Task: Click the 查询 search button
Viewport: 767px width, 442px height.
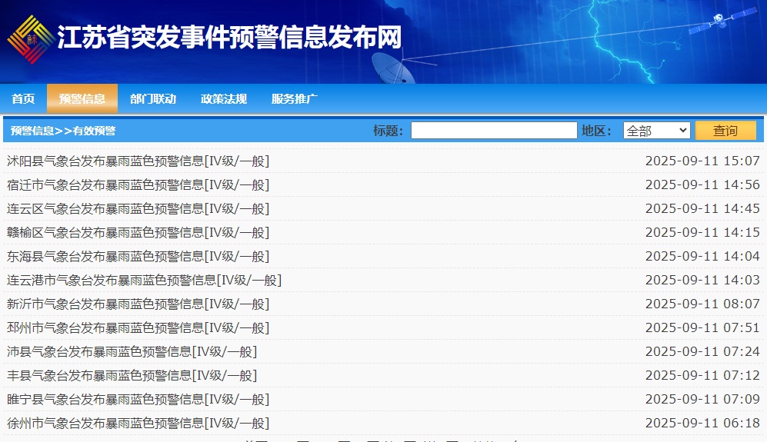Action: pos(725,131)
